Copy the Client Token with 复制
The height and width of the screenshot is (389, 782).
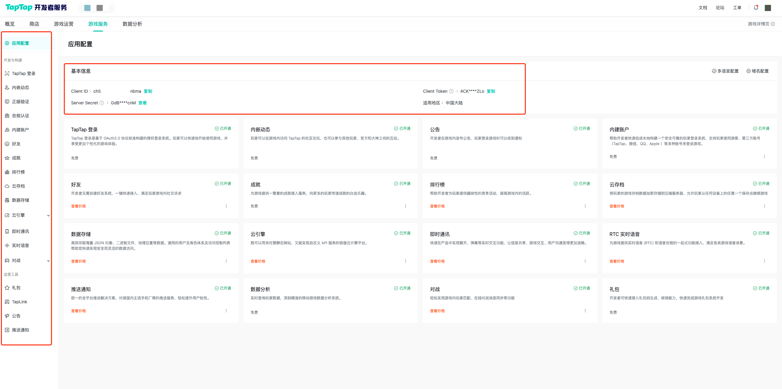491,91
